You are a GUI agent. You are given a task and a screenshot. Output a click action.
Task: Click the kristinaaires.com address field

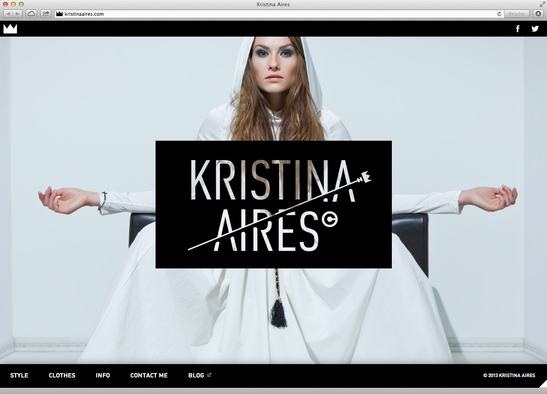point(276,14)
